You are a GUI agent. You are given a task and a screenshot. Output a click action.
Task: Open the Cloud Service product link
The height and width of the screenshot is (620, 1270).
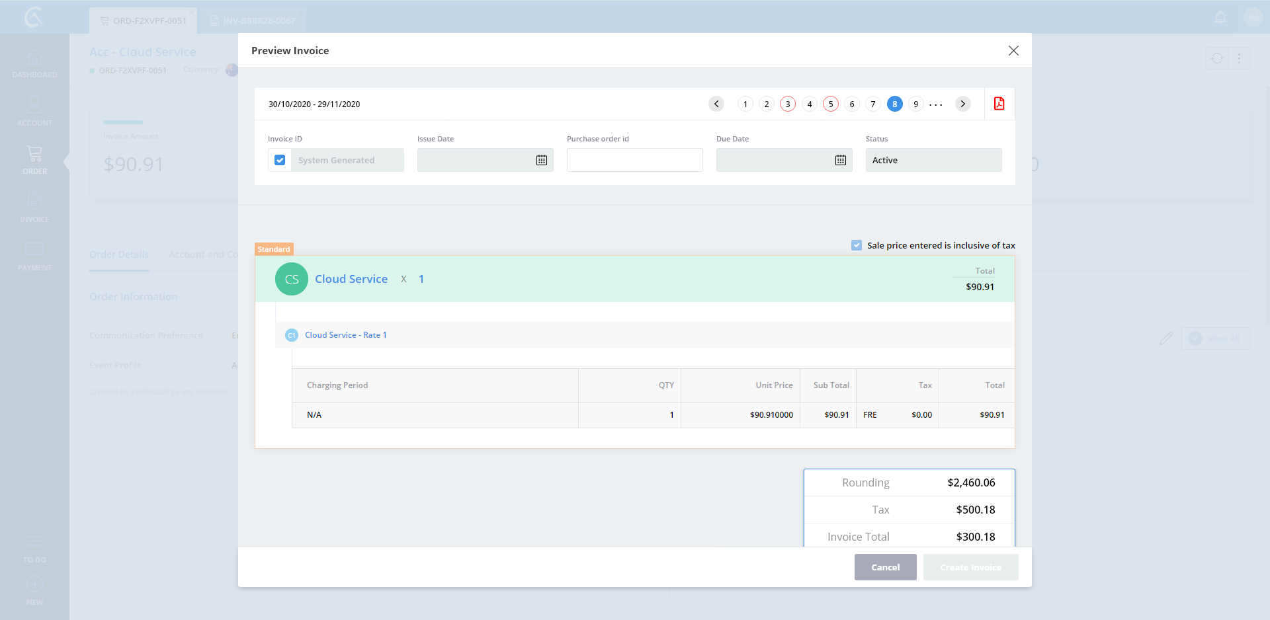tap(351, 279)
